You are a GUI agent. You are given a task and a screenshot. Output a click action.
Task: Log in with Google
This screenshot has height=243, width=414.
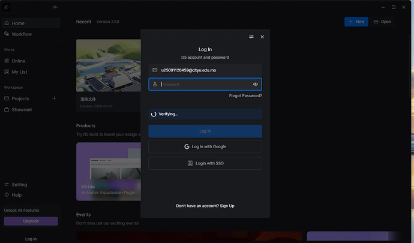tap(205, 146)
